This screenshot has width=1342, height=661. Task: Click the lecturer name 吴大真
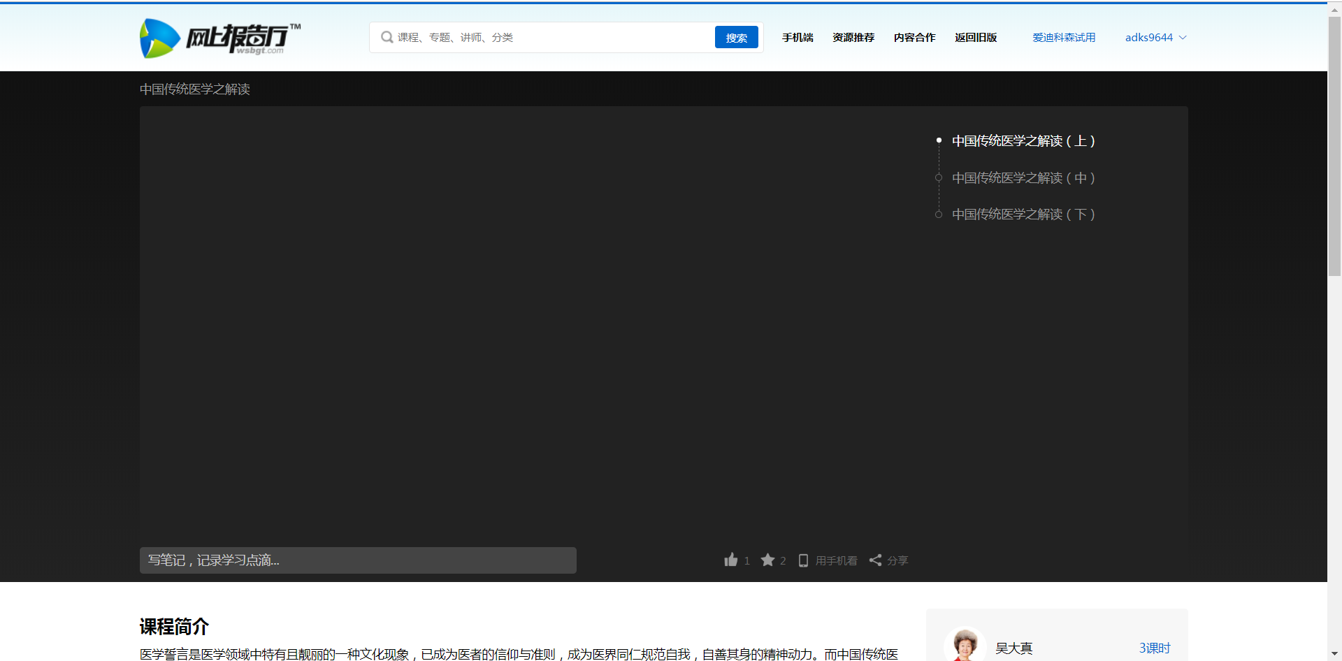click(x=1013, y=648)
